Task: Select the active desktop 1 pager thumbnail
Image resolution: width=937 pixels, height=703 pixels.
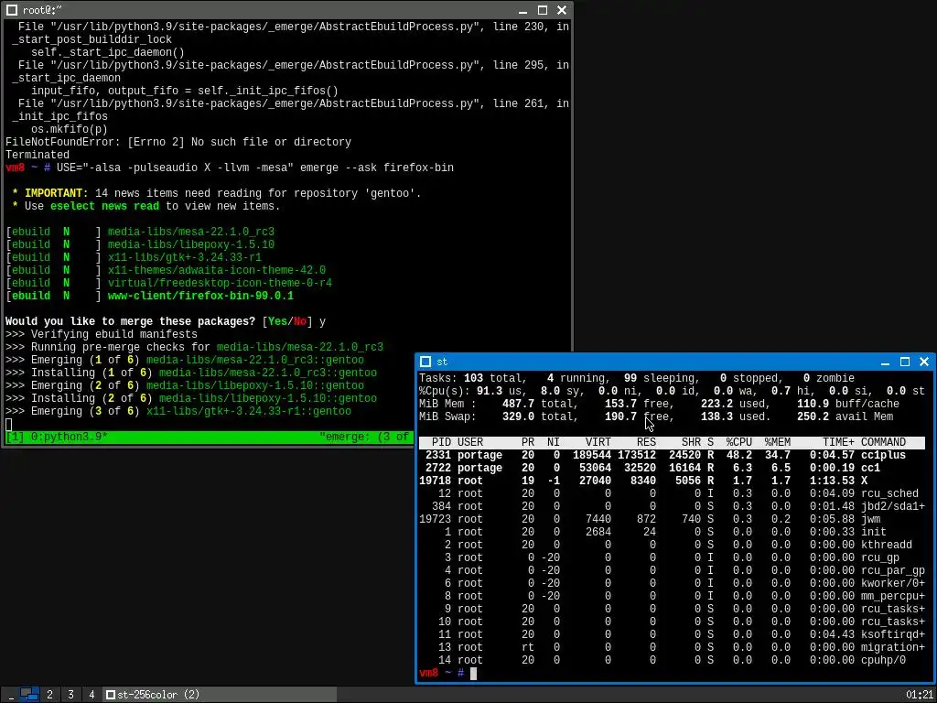Action: (x=29, y=695)
